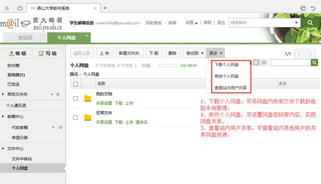Switch to the 欢迎页 tab
Image resolution: width=321 pixels, height=184 pixels.
tap(25, 38)
